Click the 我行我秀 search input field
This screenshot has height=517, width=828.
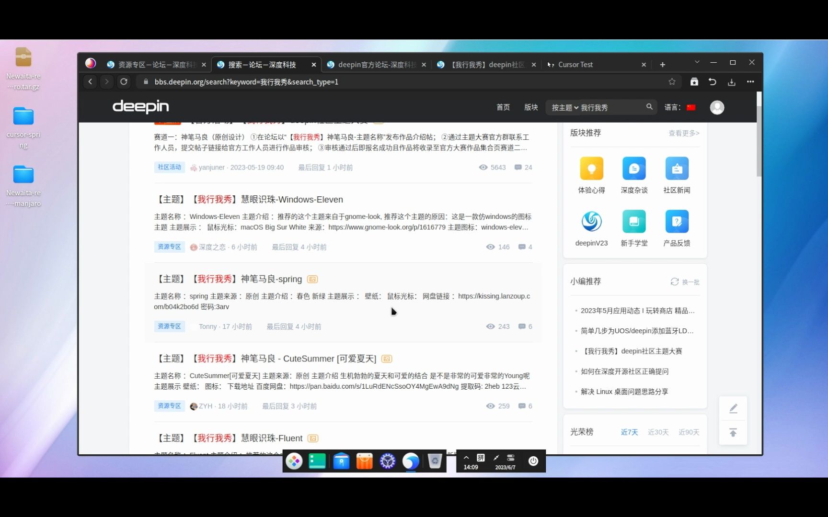tap(611, 108)
